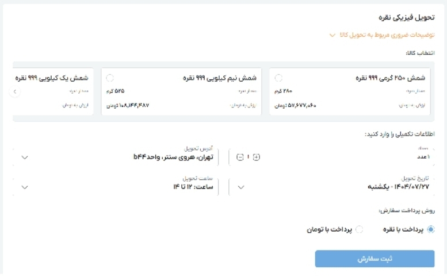This screenshot has height=277, width=447.
Task: Click the submit order button
Action: 375,259
